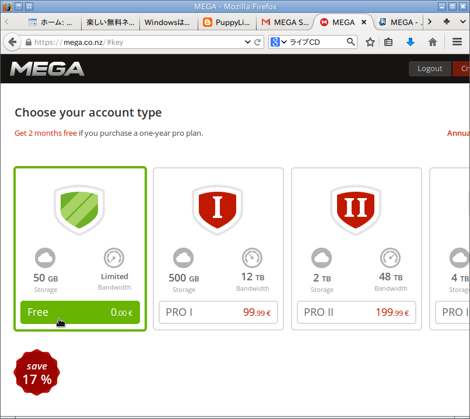This screenshot has height=419, width=470.
Task: Click the green Free shield icon
Action: pos(79,210)
